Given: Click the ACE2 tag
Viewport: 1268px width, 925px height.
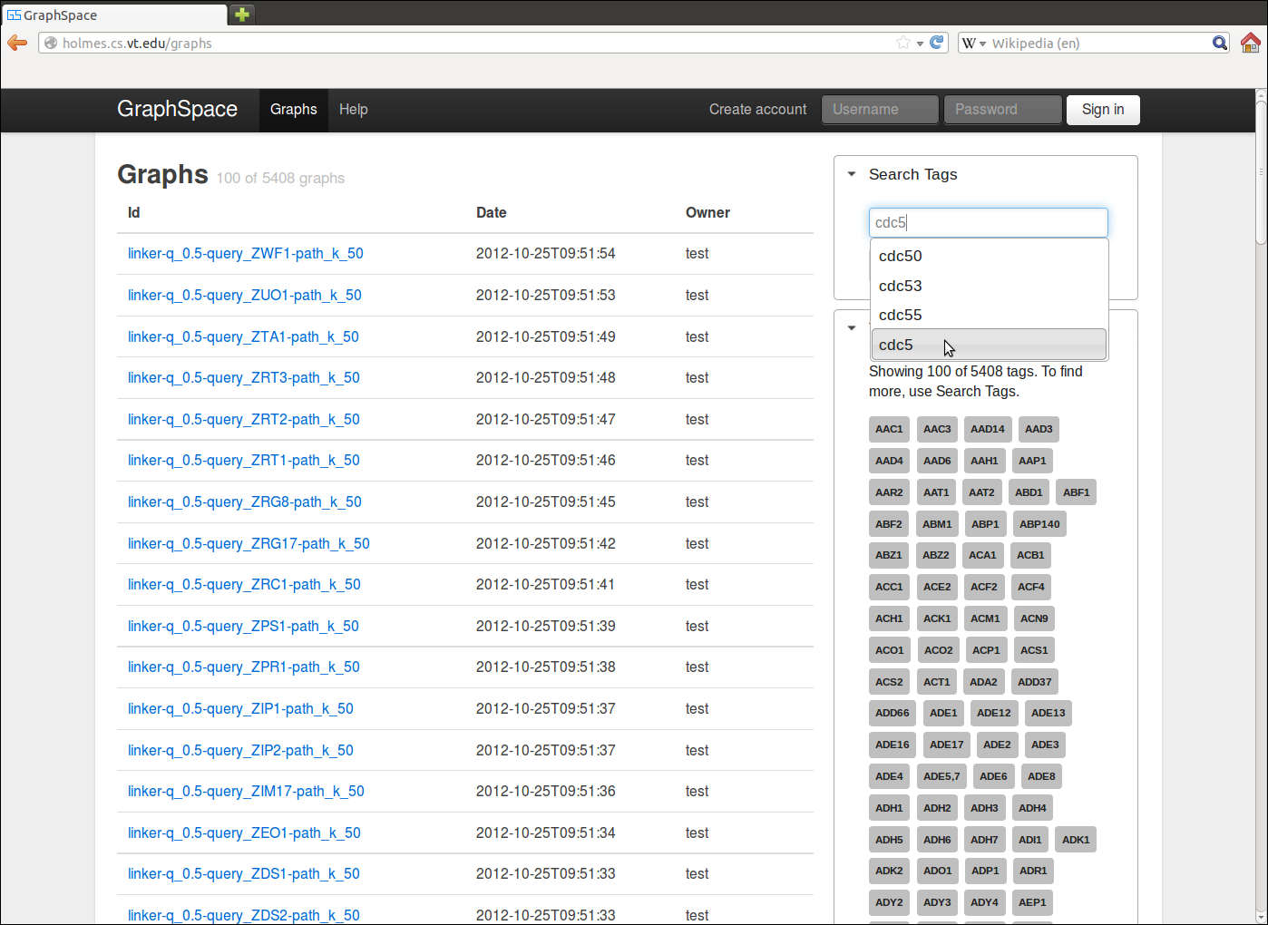Looking at the screenshot, I should pos(937,587).
